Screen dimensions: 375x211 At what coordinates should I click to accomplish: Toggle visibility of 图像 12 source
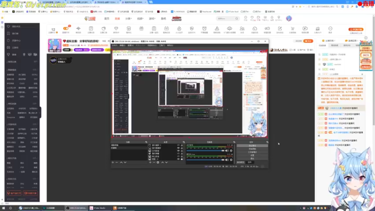pyautogui.click(x=178, y=159)
